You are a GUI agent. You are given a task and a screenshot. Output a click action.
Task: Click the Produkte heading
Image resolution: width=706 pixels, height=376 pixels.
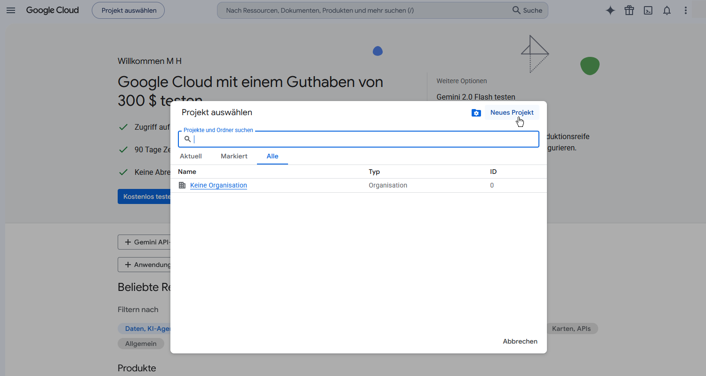pos(136,368)
